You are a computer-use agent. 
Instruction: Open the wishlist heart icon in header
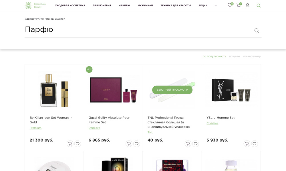(x=230, y=5)
